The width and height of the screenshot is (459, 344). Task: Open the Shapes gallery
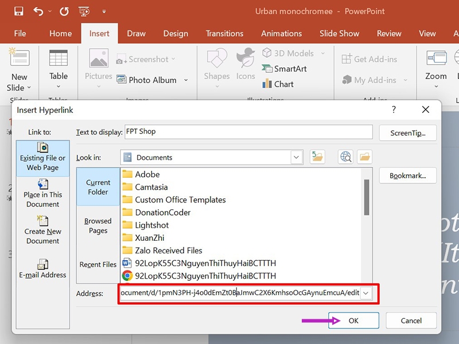point(217,68)
